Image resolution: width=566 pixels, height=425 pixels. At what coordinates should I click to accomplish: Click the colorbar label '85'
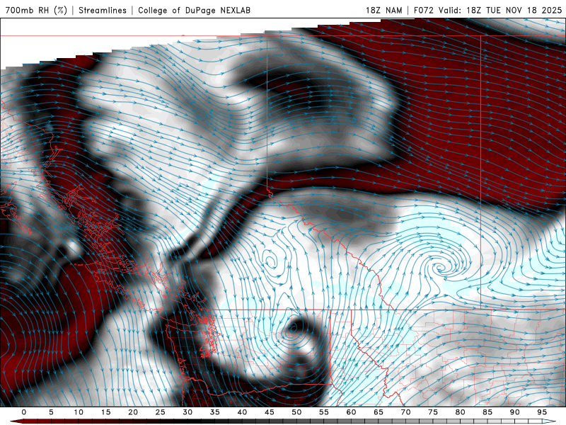(x=487, y=412)
